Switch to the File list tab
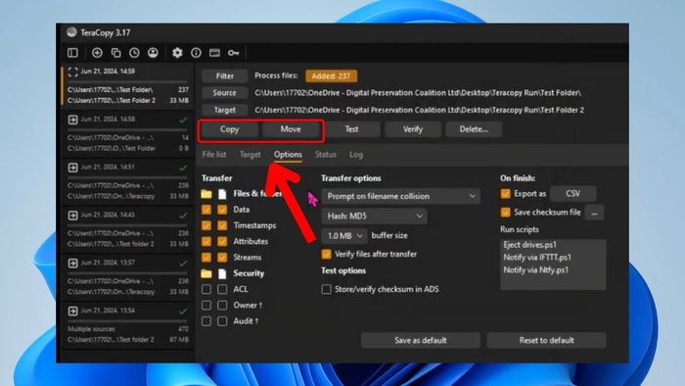This screenshot has height=386, width=685. pyautogui.click(x=214, y=155)
